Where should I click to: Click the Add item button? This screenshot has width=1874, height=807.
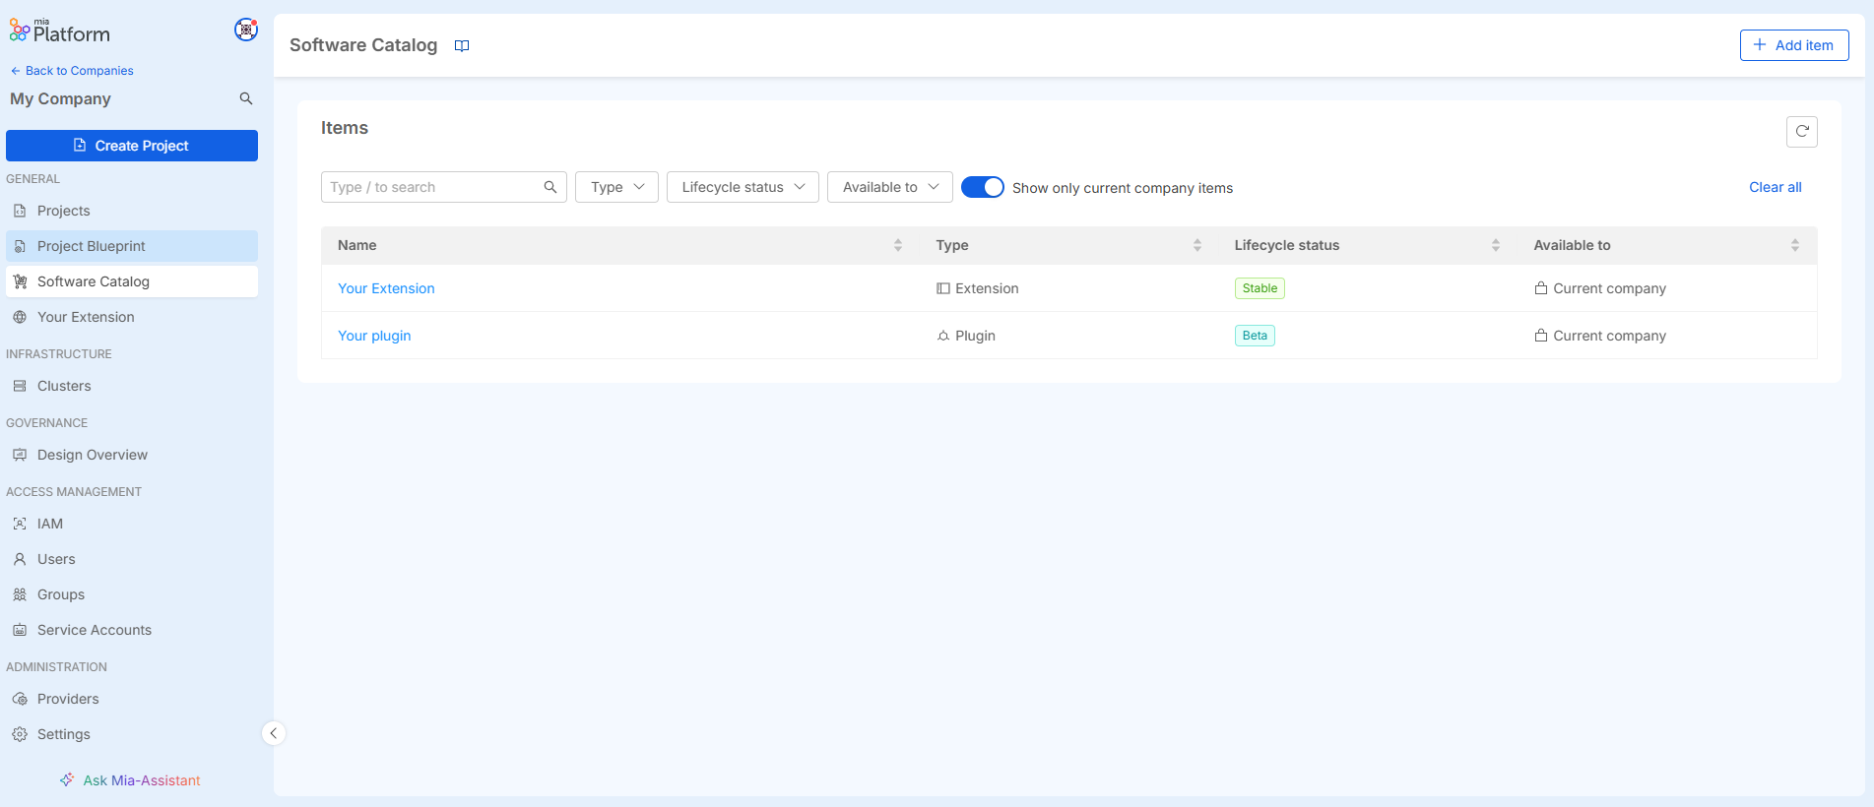(x=1793, y=45)
